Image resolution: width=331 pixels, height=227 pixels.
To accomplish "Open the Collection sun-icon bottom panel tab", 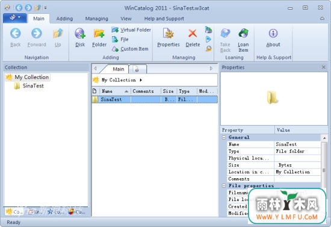I will click(x=14, y=211).
